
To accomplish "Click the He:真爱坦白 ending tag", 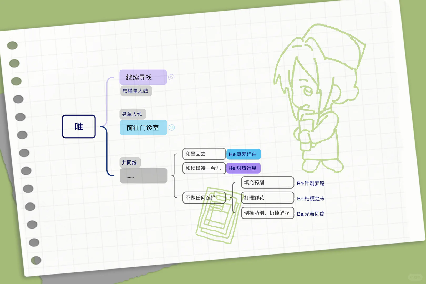I will pos(243,154).
